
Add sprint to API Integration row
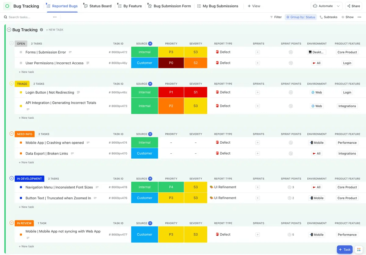258,106
